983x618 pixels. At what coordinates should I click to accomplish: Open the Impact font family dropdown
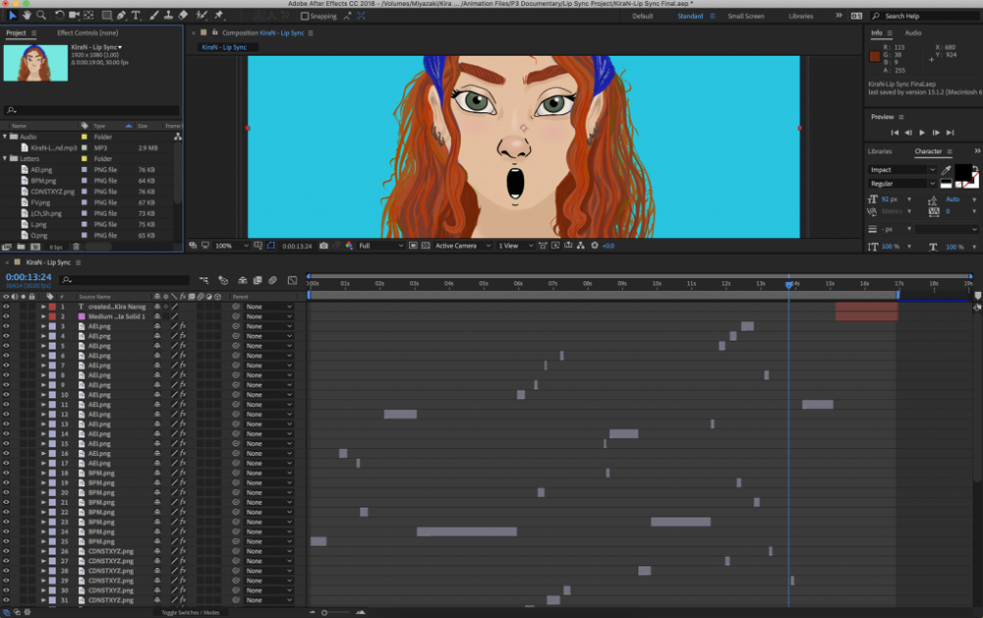(x=902, y=170)
